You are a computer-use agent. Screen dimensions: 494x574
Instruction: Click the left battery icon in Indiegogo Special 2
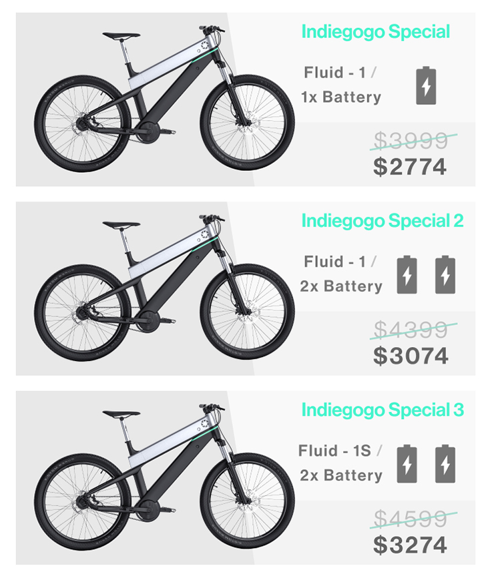[407, 274]
